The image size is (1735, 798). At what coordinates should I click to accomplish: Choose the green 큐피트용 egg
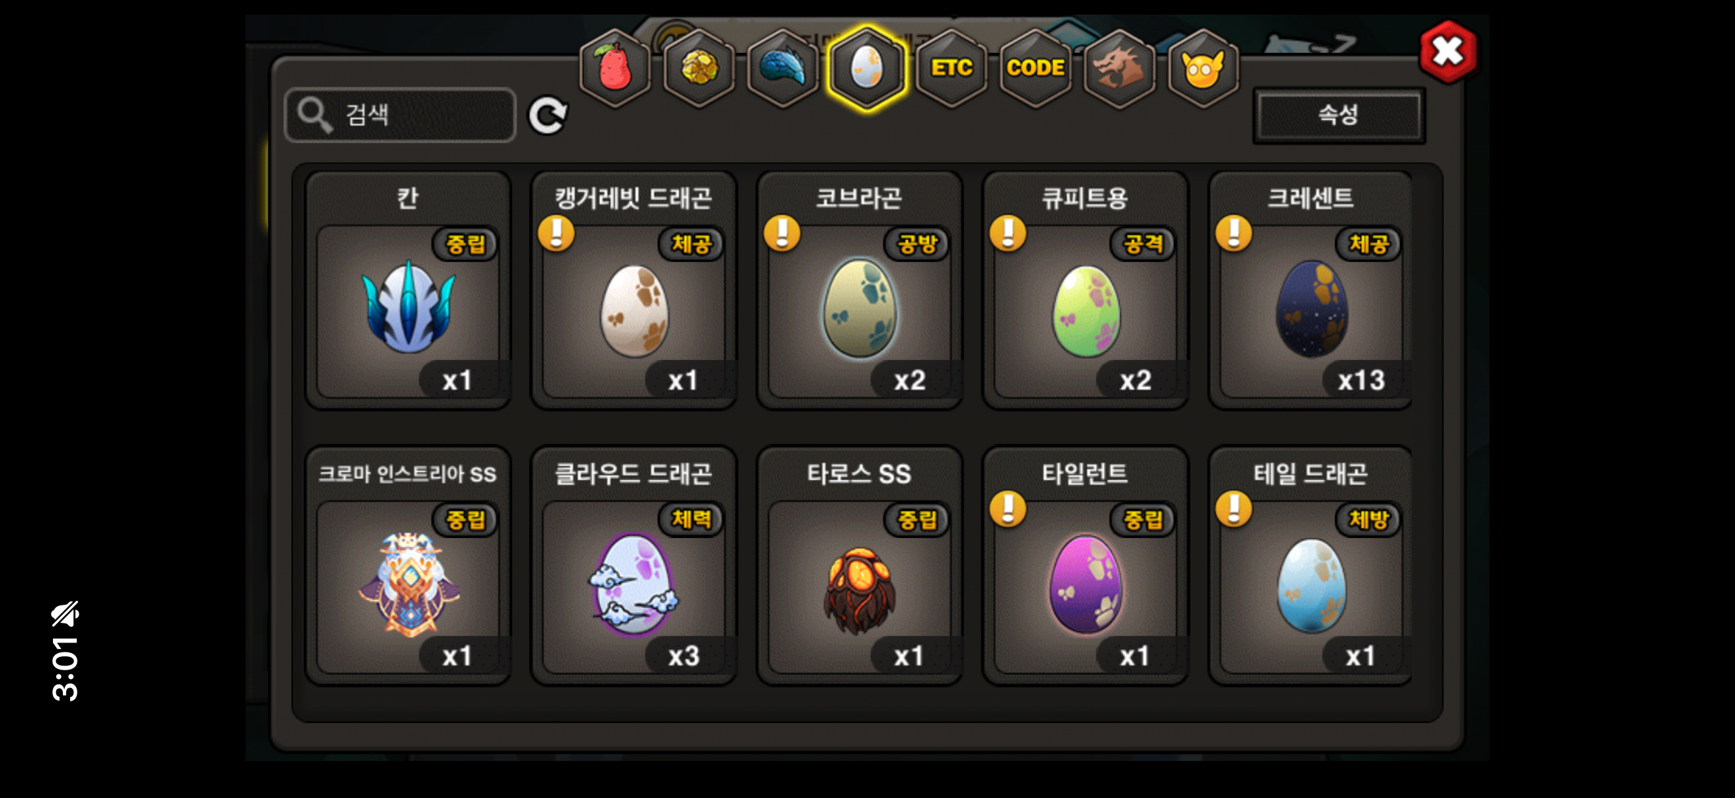click(x=1085, y=291)
